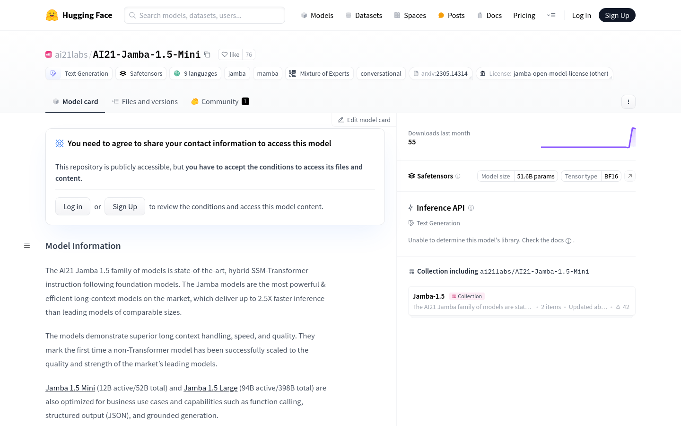Click the Downloads last month count 55
The height and width of the screenshot is (426, 681).
click(x=412, y=142)
